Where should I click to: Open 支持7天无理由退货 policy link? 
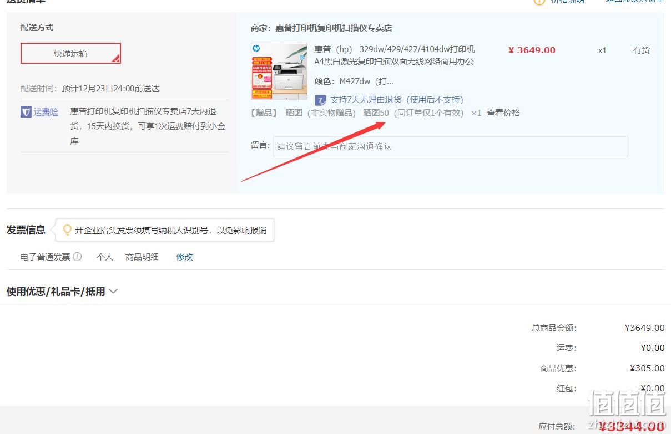click(396, 100)
